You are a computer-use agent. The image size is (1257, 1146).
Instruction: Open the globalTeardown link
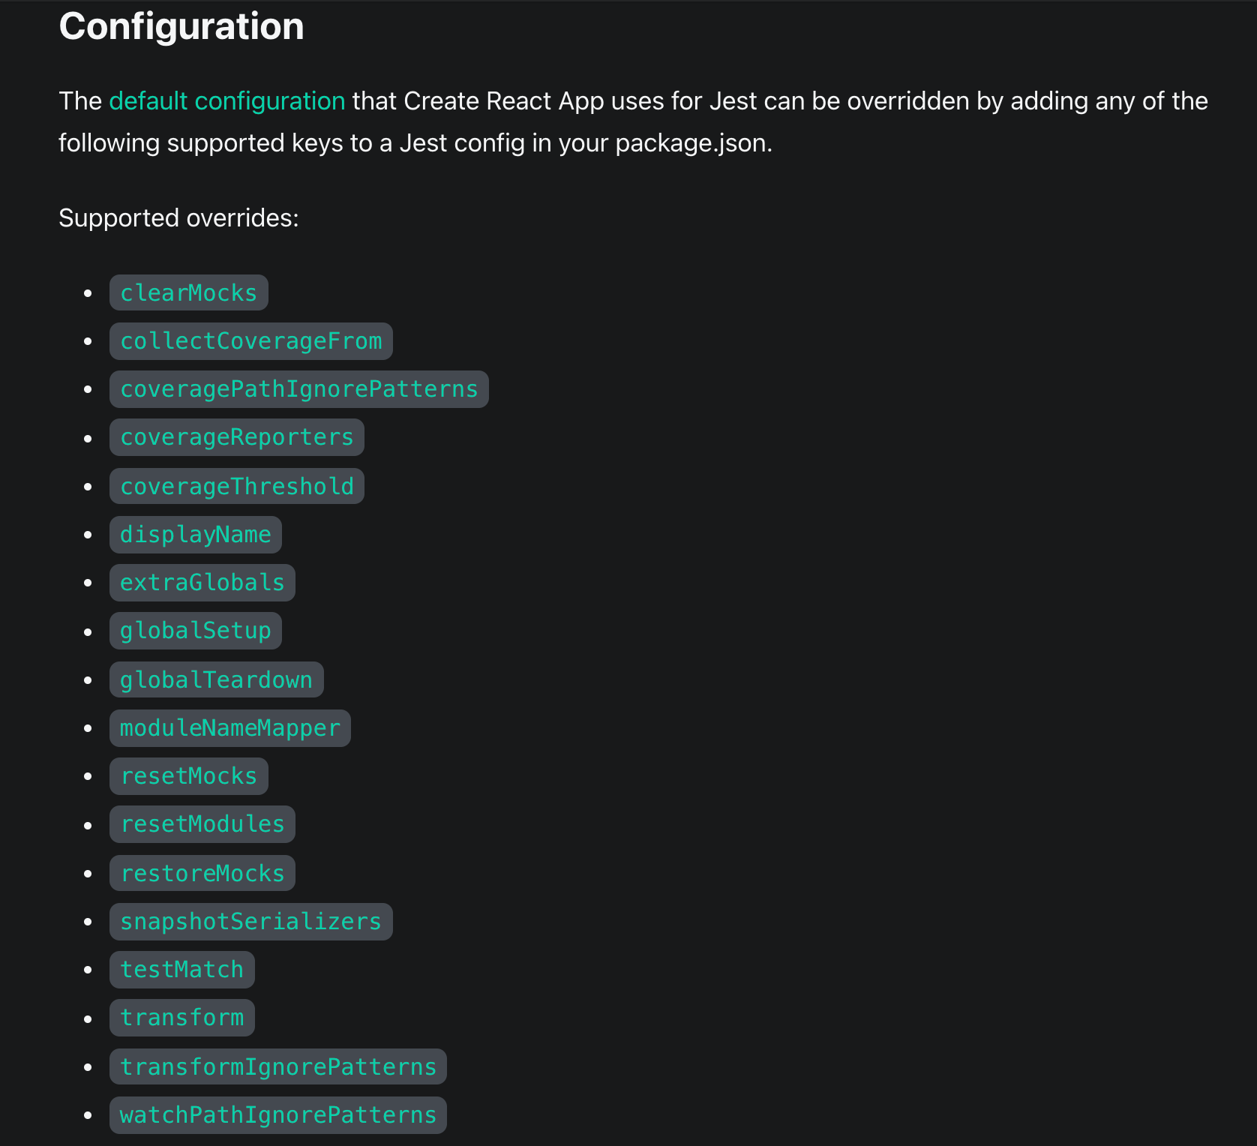217,679
